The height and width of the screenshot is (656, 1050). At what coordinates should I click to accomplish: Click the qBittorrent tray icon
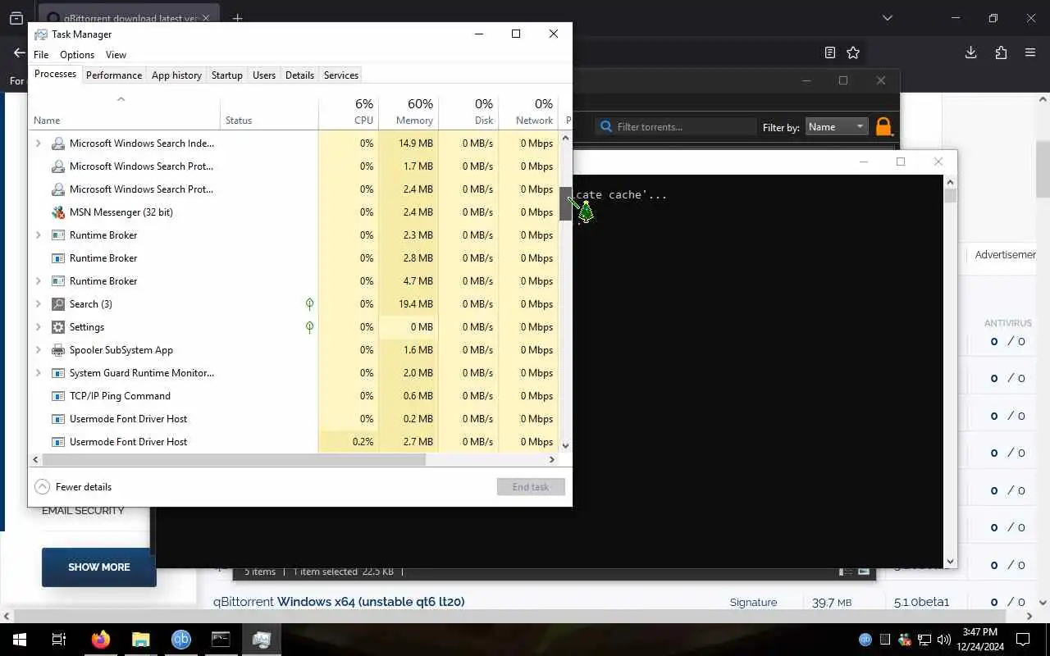click(x=865, y=640)
